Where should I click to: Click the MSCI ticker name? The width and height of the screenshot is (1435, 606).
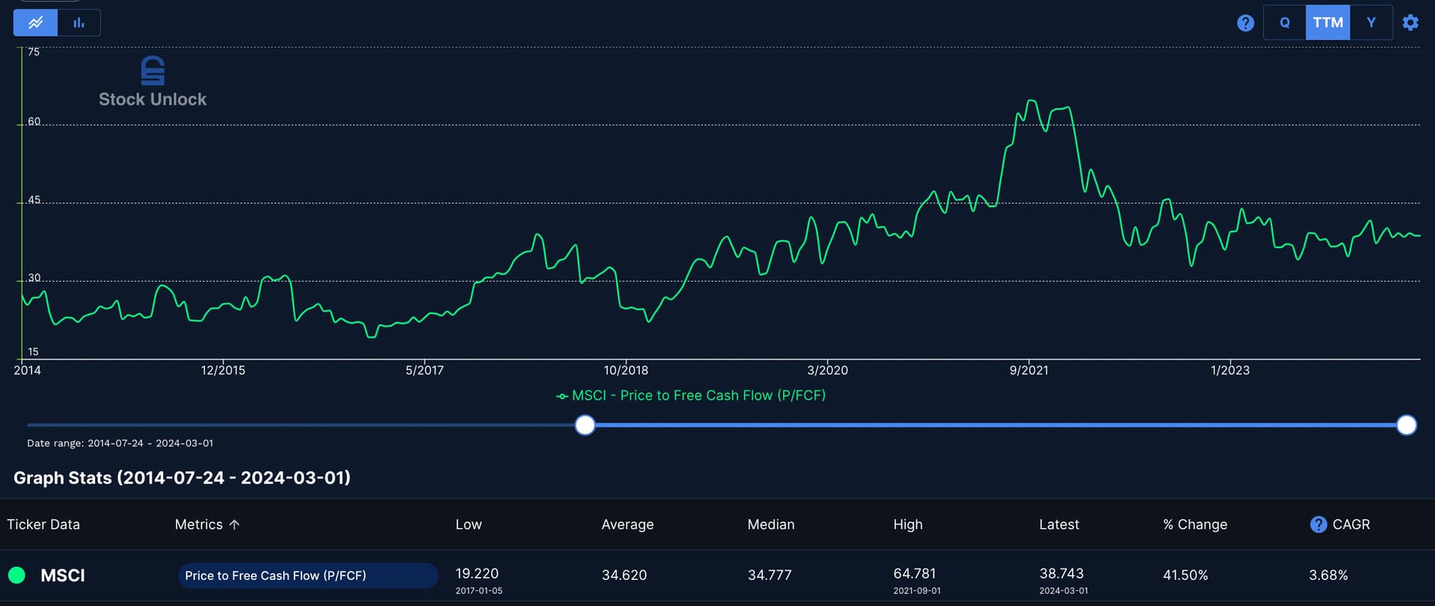(63, 575)
